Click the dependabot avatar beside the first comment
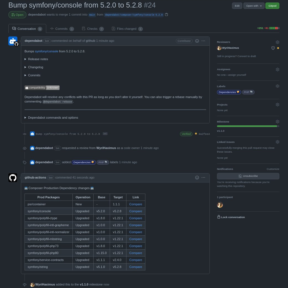The height and width of the screenshot is (288, 288). point(13,41)
